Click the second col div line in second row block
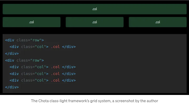 pos(43,74)
